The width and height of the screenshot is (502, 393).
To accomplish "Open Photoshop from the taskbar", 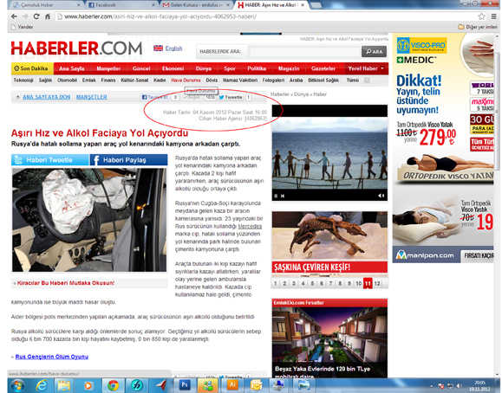I will [185, 385].
